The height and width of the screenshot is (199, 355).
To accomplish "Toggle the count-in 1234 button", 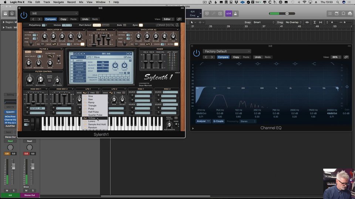I will 229,14.
